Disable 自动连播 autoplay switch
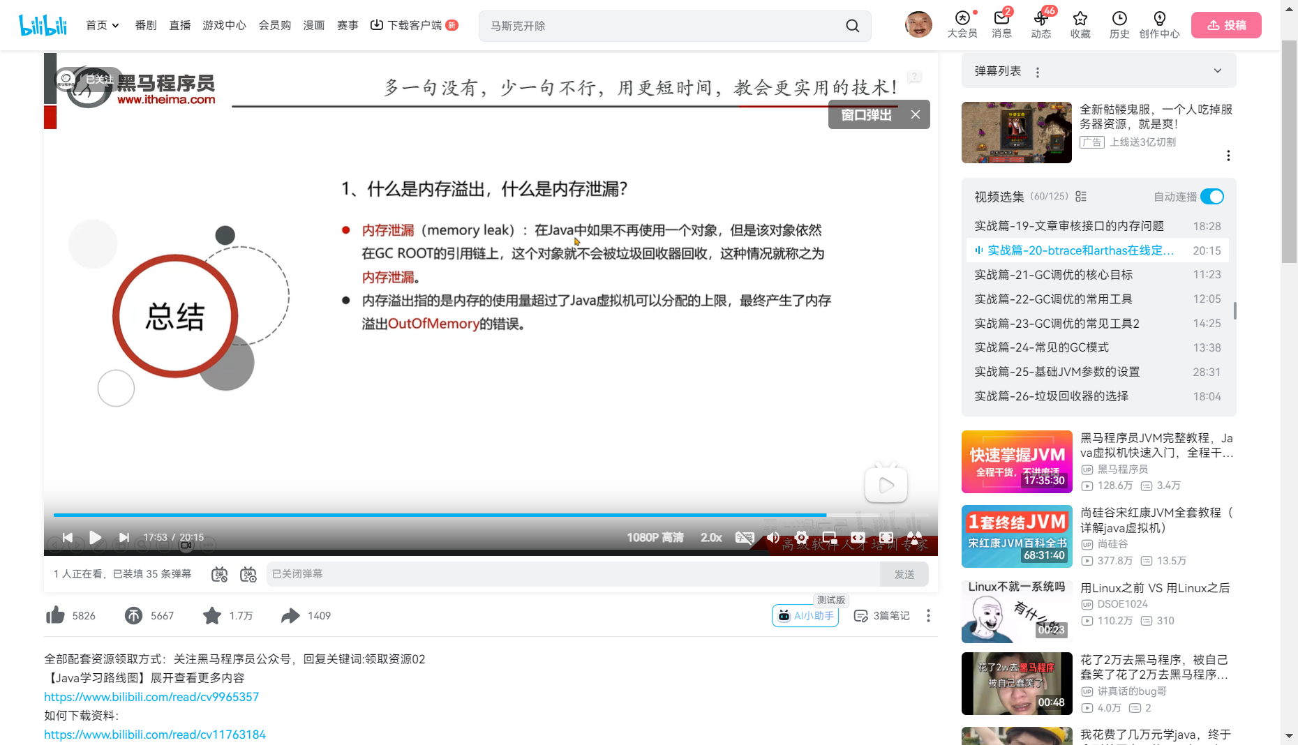 pos(1212,197)
